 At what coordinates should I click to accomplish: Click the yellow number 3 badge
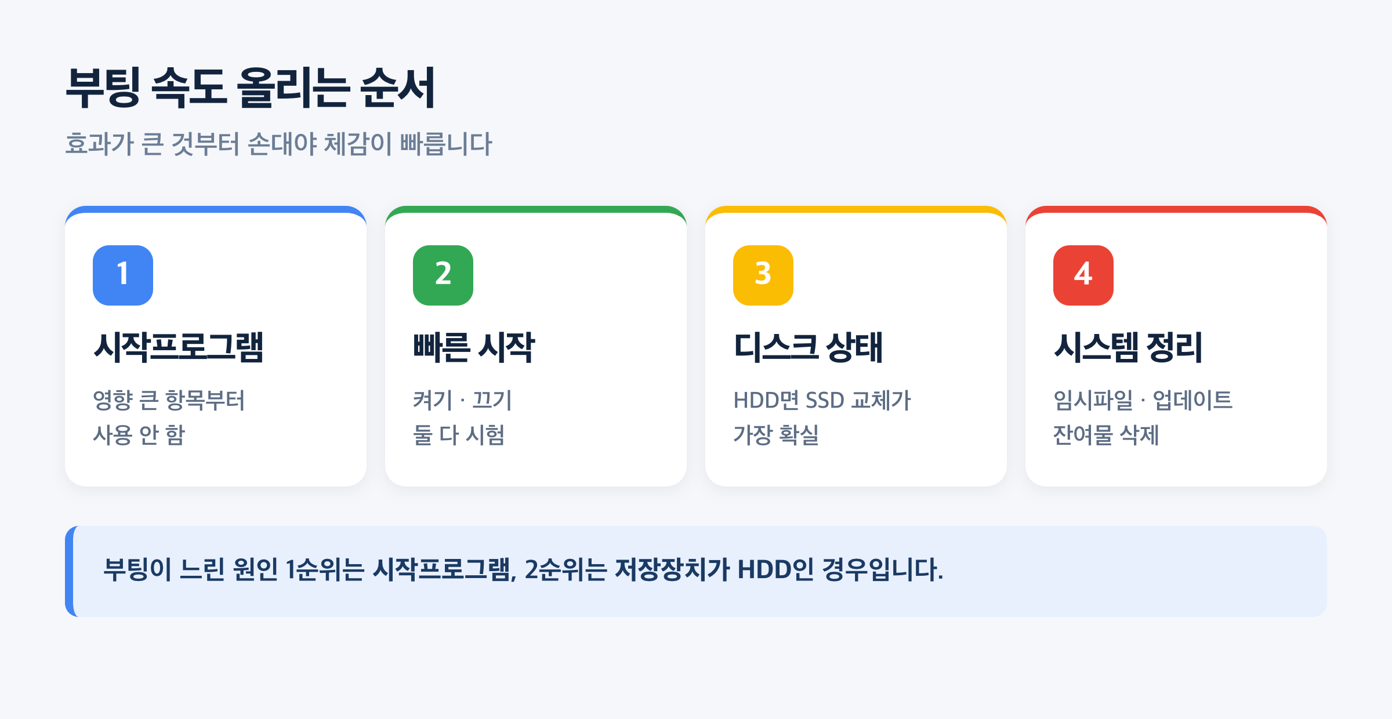(763, 275)
